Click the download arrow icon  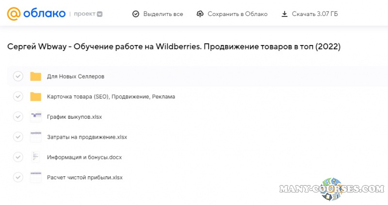point(285,14)
